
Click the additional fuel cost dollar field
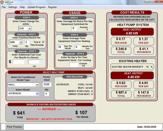pyautogui.click(x=19, y=62)
